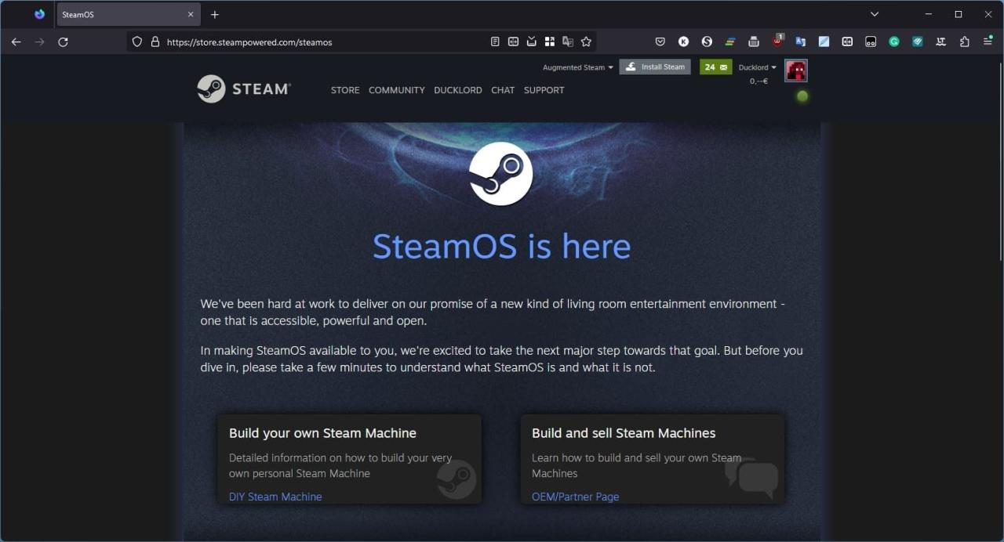Open the DUCKLORD menu
Image resolution: width=1004 pixels, height=542 pixels.
458,90
